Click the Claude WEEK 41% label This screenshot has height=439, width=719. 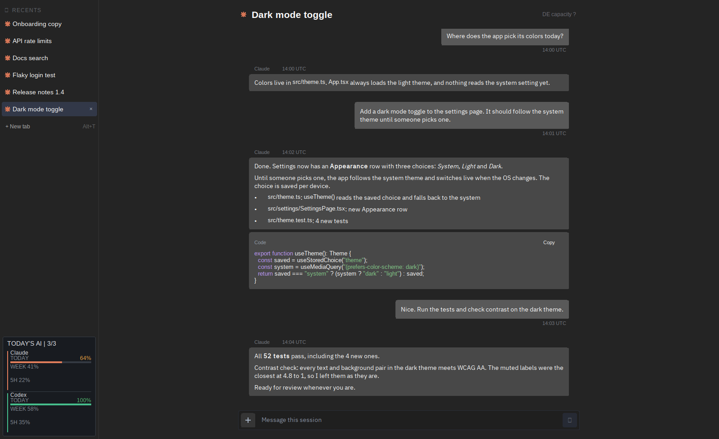24,367
